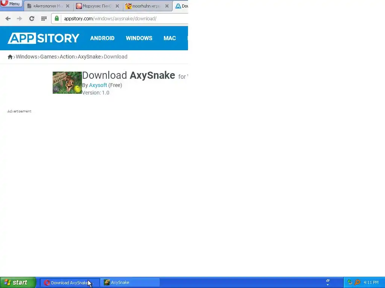This screenshot has height=288, width=385.
Task: Open the ANDROID section
Action: tap(102, 38)
